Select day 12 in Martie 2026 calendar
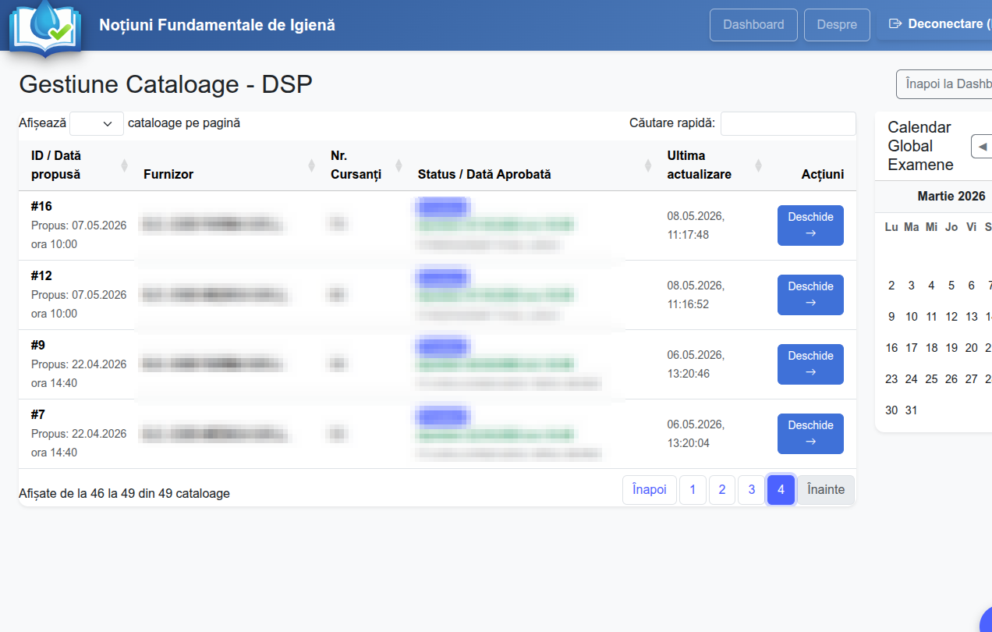The height and width of the screenshot is (632, 992). (951, 317)
